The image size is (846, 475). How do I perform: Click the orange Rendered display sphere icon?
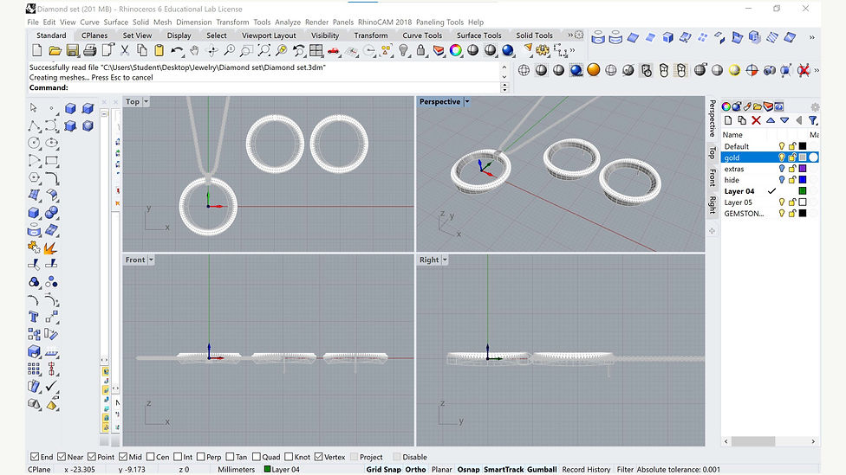(594, 70)
